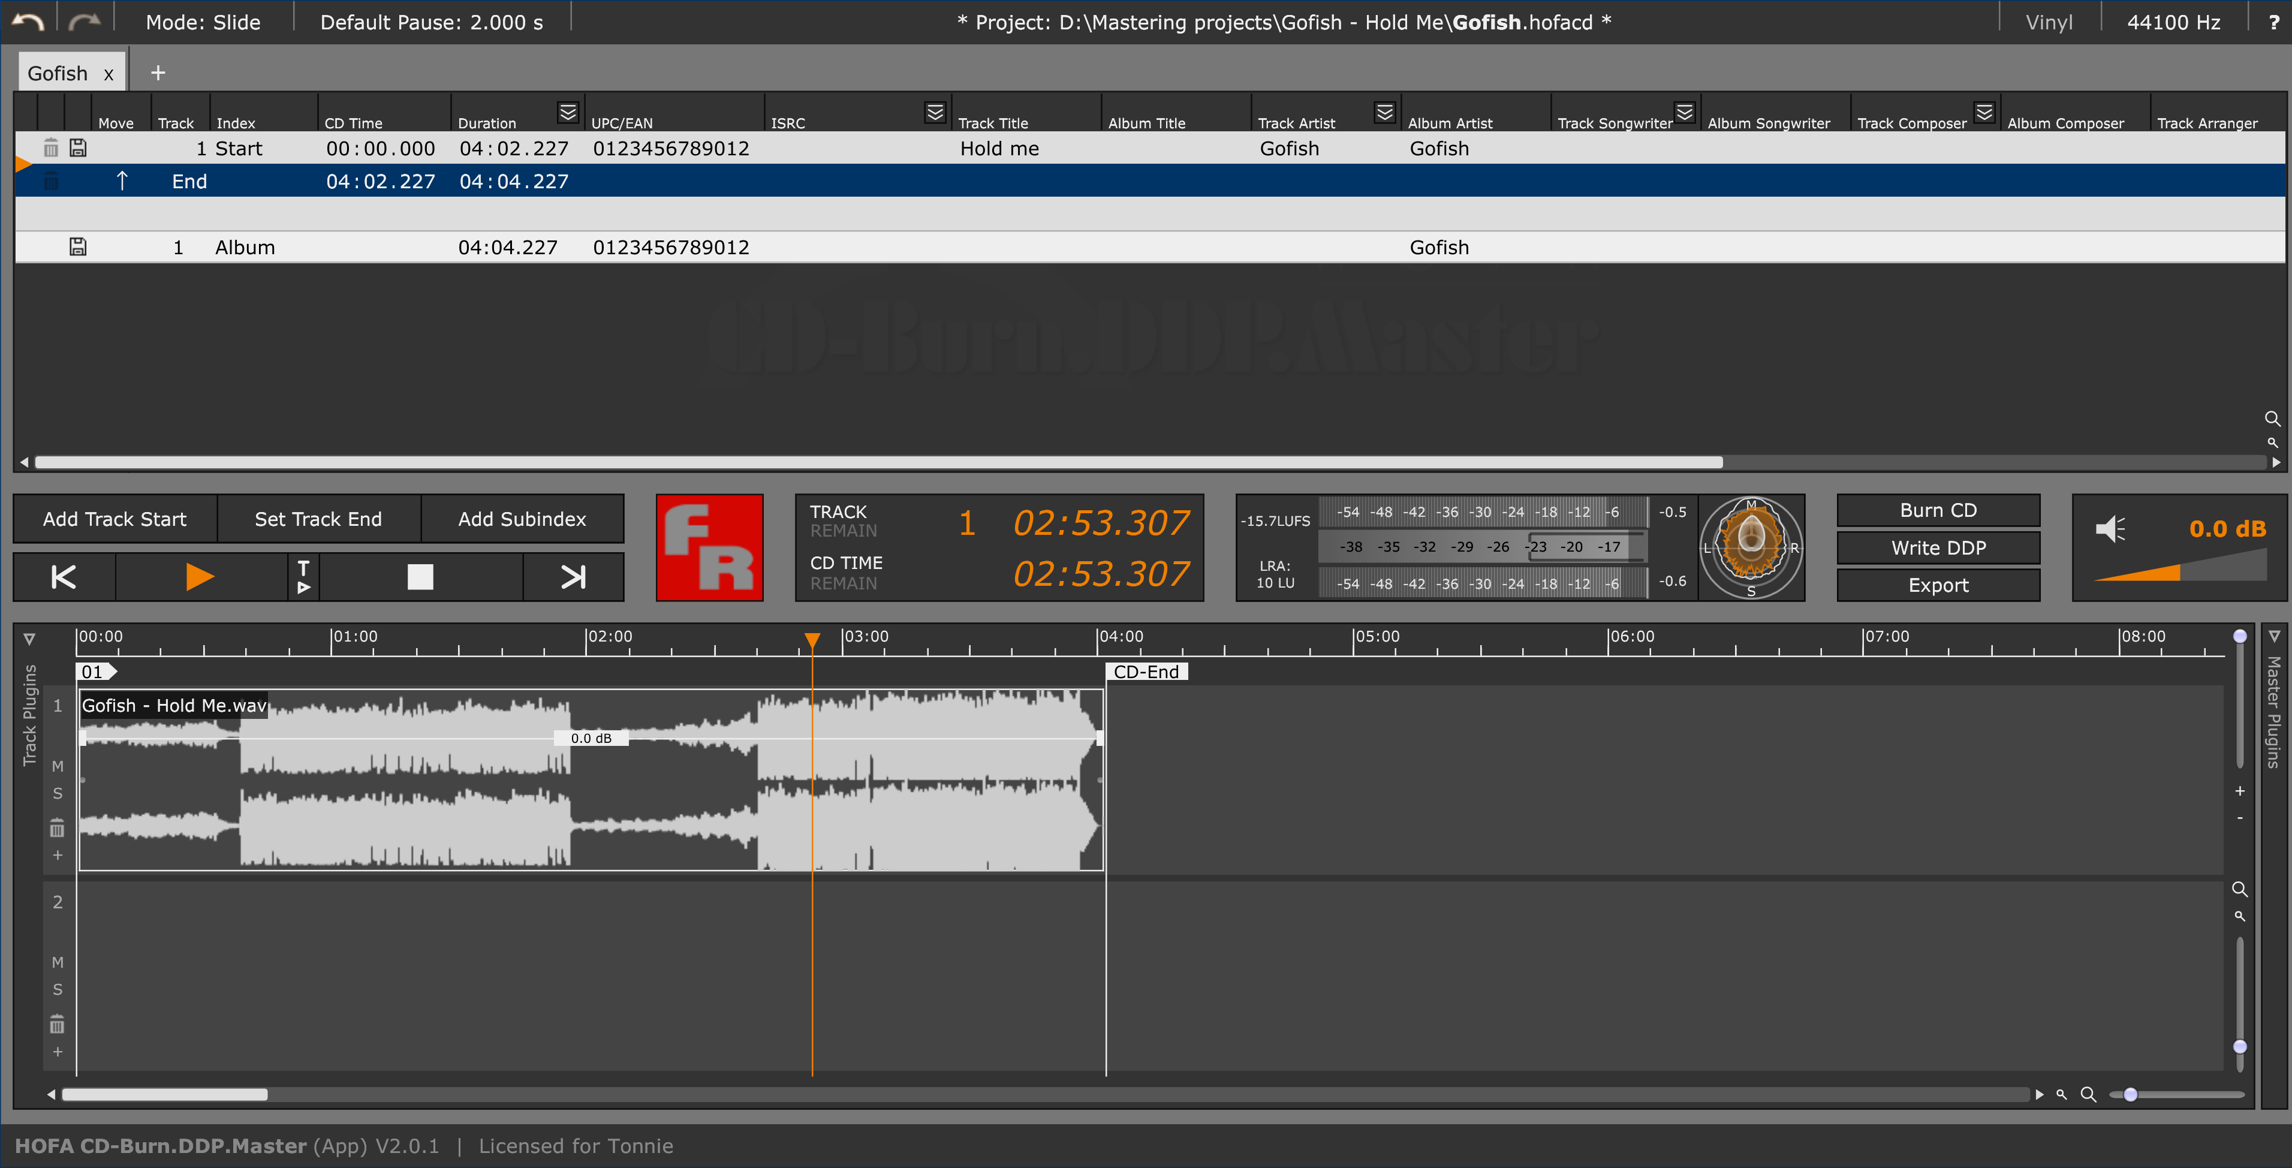Delete lane 1 with its trash icon
The height and width of the screenshot is (1168, 2292).
[x=57, y=828]
